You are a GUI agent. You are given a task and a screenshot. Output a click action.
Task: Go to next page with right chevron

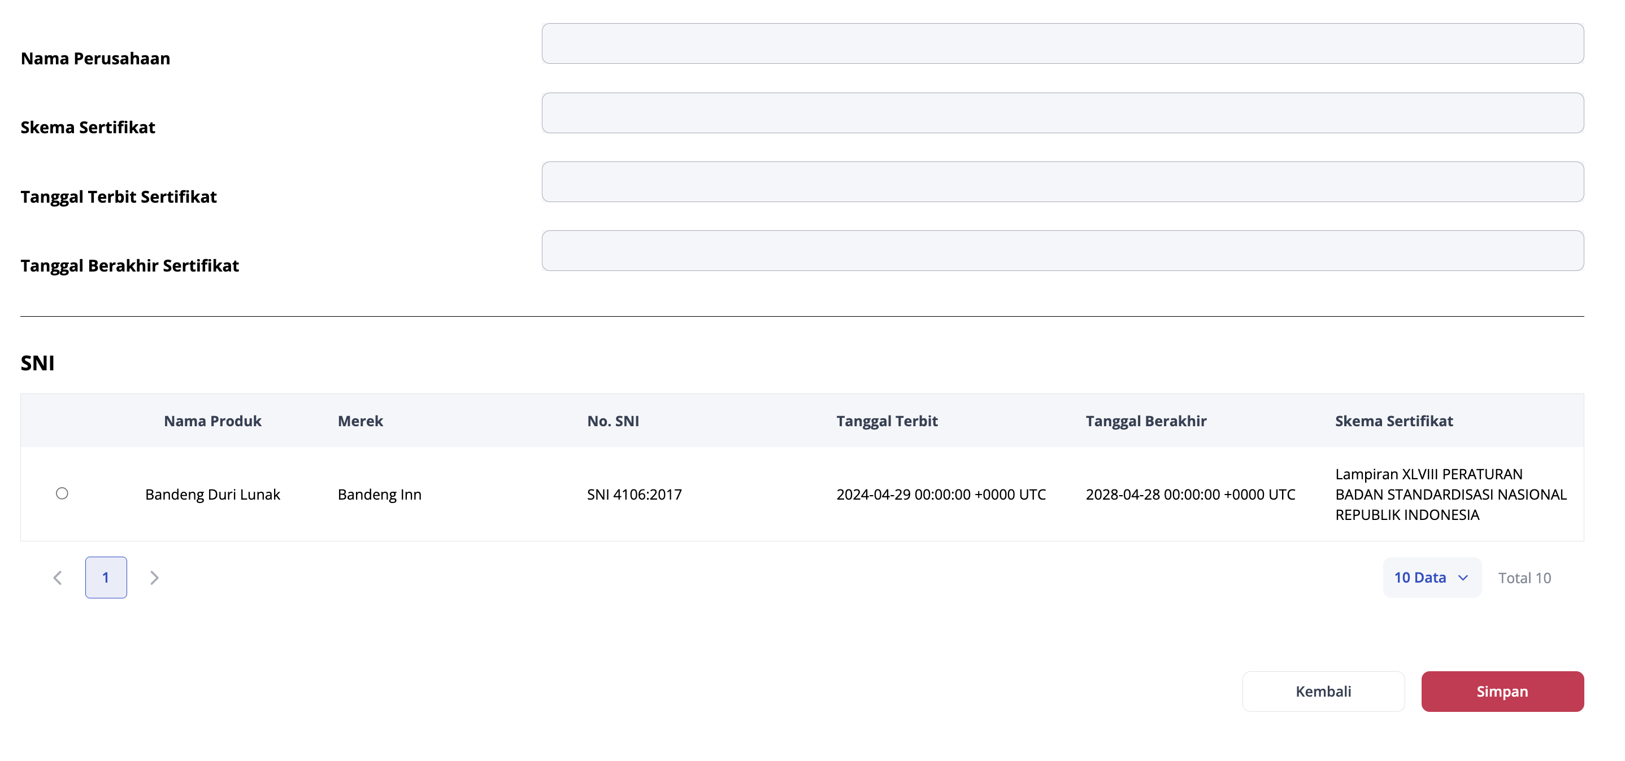(154, 578)
